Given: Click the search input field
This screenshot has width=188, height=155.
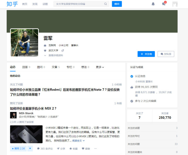Looking at the screenshot, I should click(x=79, y=4).
